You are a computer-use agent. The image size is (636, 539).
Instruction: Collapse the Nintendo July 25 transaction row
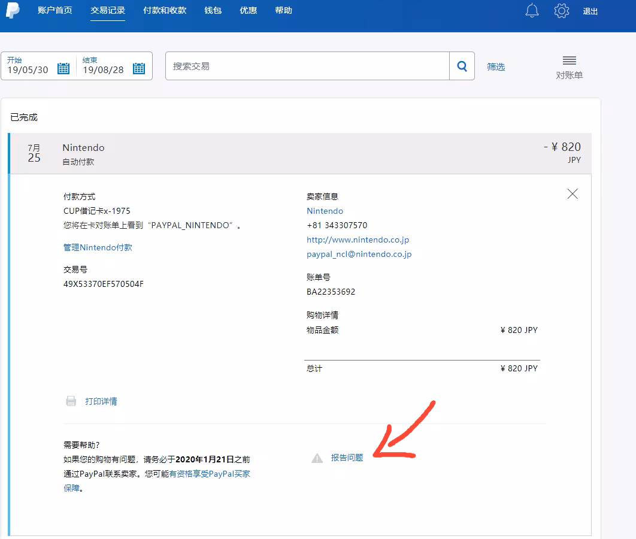coord(301,153)
